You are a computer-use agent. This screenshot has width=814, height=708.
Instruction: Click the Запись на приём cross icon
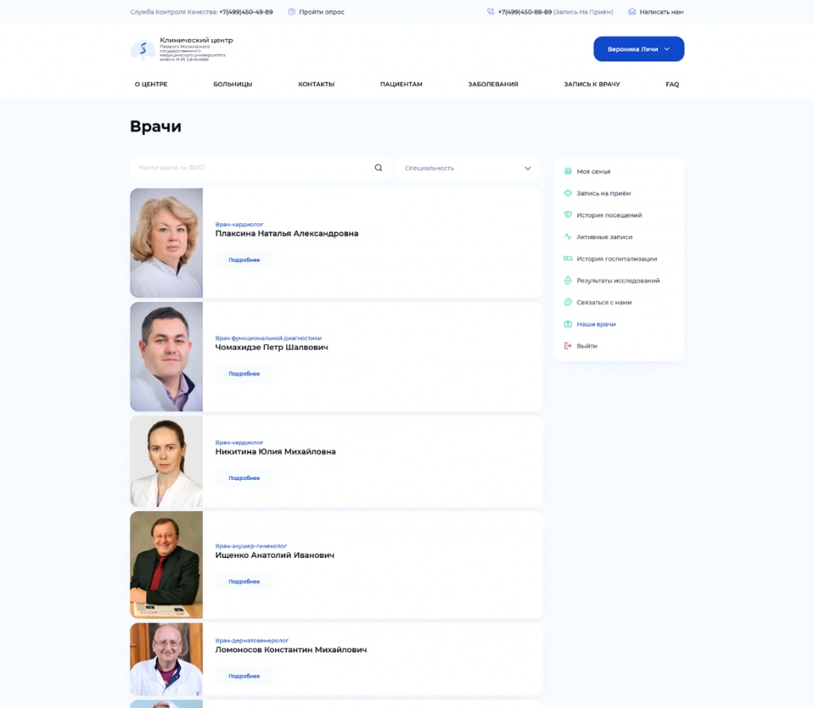coord(568,193)
